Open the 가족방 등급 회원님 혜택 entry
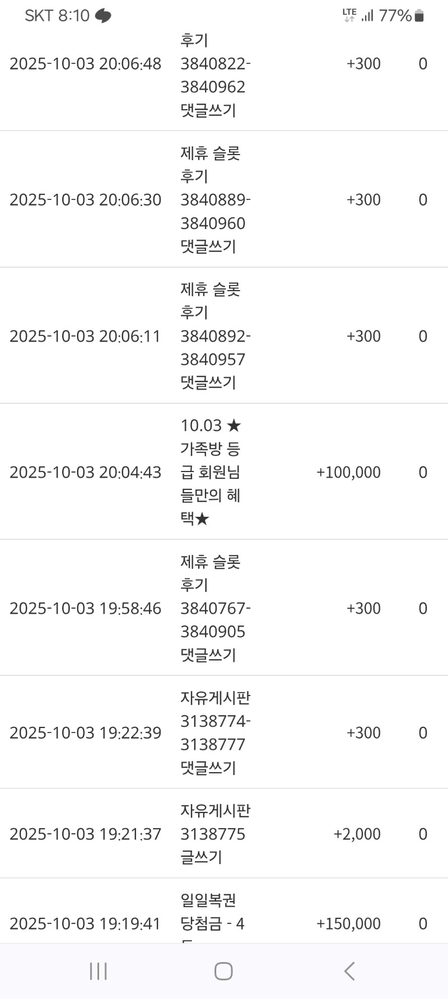Image resolution: width=448 pixels, height=999 pixels. 211,472
